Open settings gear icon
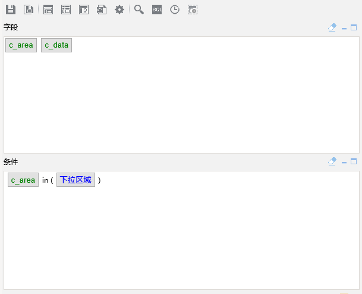 click(119, 10)
